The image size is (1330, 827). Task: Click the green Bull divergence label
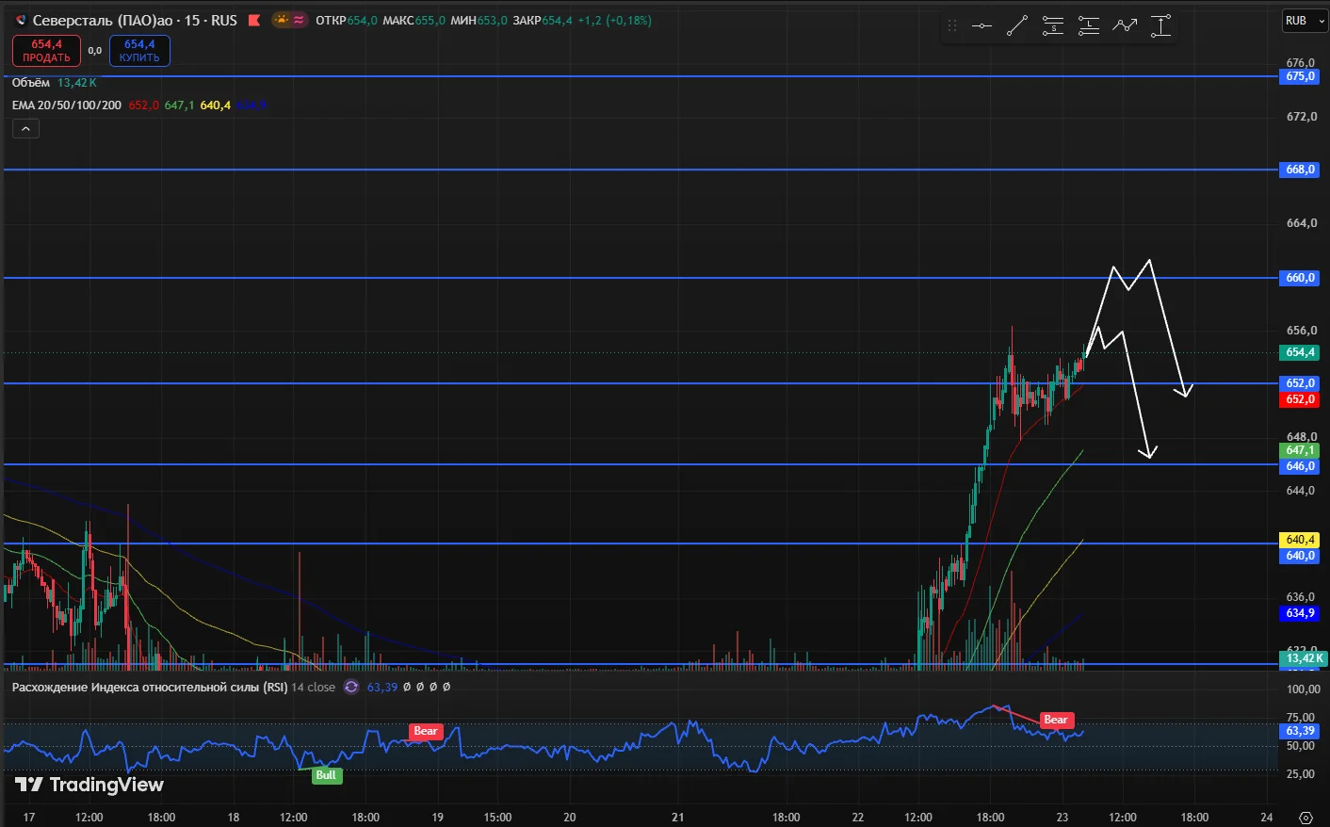326,775
